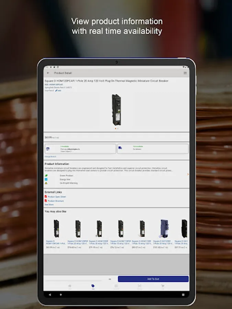Tap the Android back triangle button

pos(50,295)
